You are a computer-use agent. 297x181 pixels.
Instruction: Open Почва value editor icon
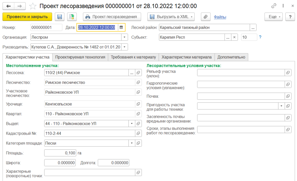point(288,96)
